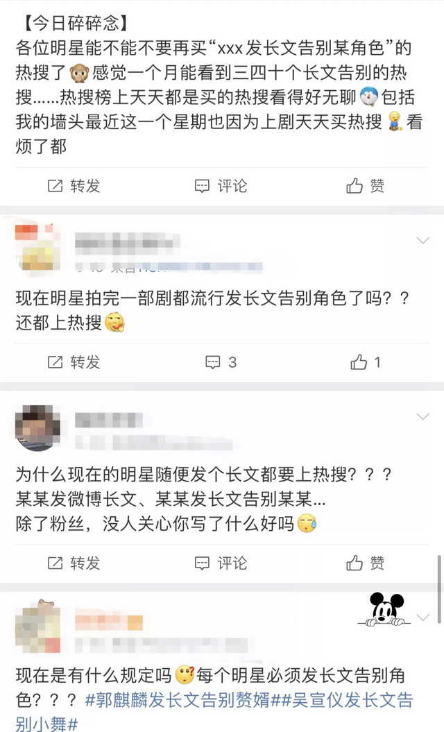Image resolution: width=444 pixels, height=732 pixels.
Task: View the third post's user avatar
Action: click(x=37, y=427)
